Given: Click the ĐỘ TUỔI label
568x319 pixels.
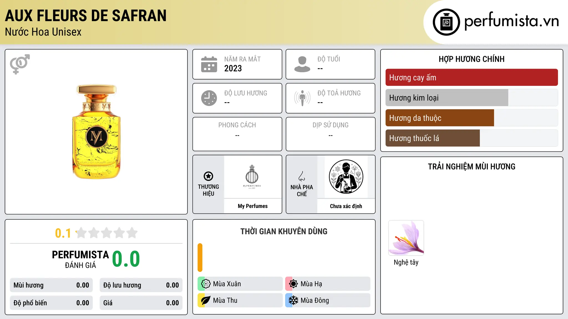Looking at the screenshot, I should [329, 59].
